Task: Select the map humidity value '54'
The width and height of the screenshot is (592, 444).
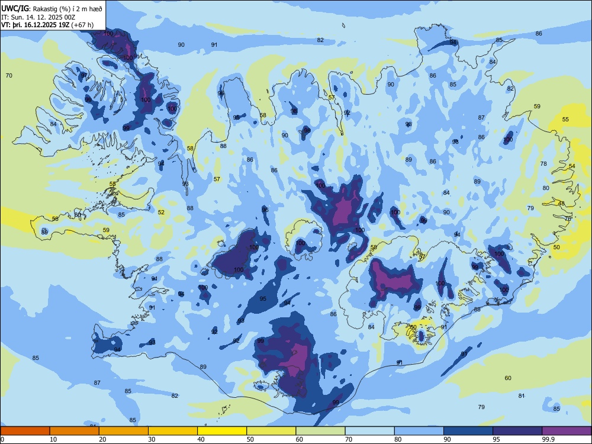Action: 572,166
